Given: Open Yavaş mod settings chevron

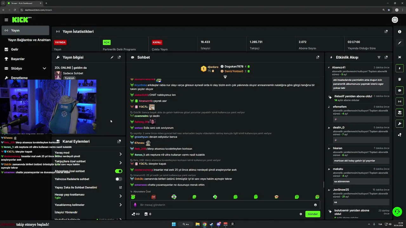Looking at the screenshot, I should coord(121,154).
